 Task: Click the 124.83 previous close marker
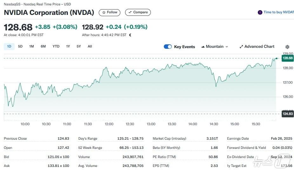coord(287,114)
